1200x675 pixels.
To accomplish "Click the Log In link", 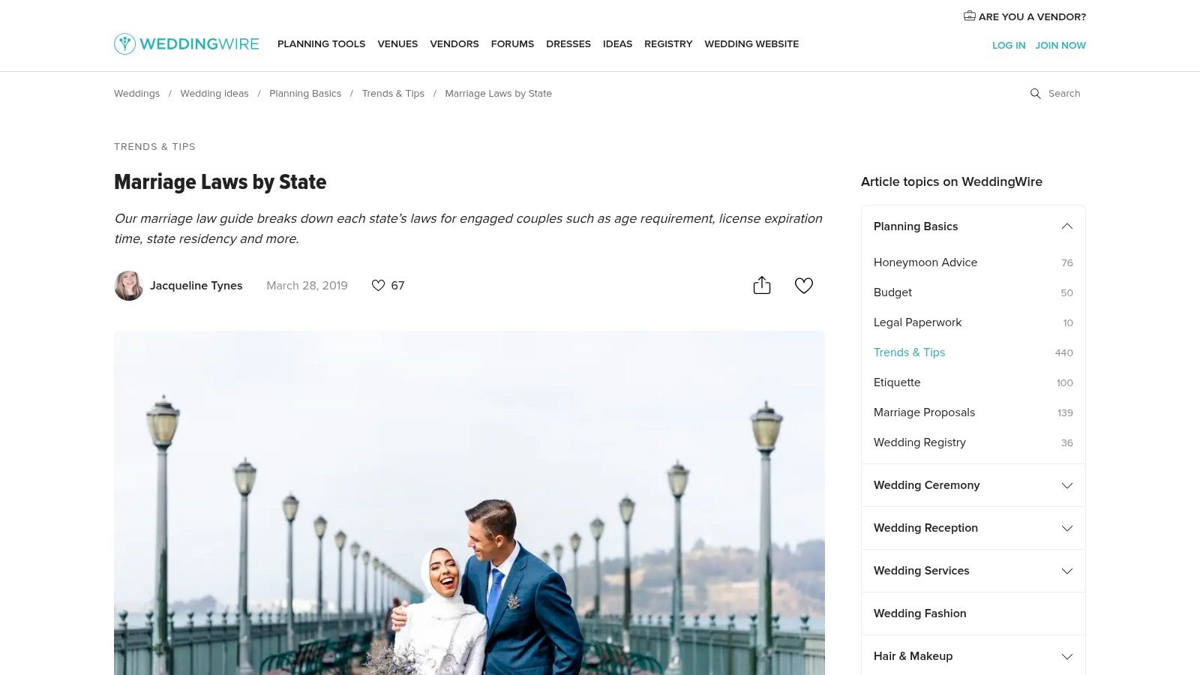I will 1009,46.
